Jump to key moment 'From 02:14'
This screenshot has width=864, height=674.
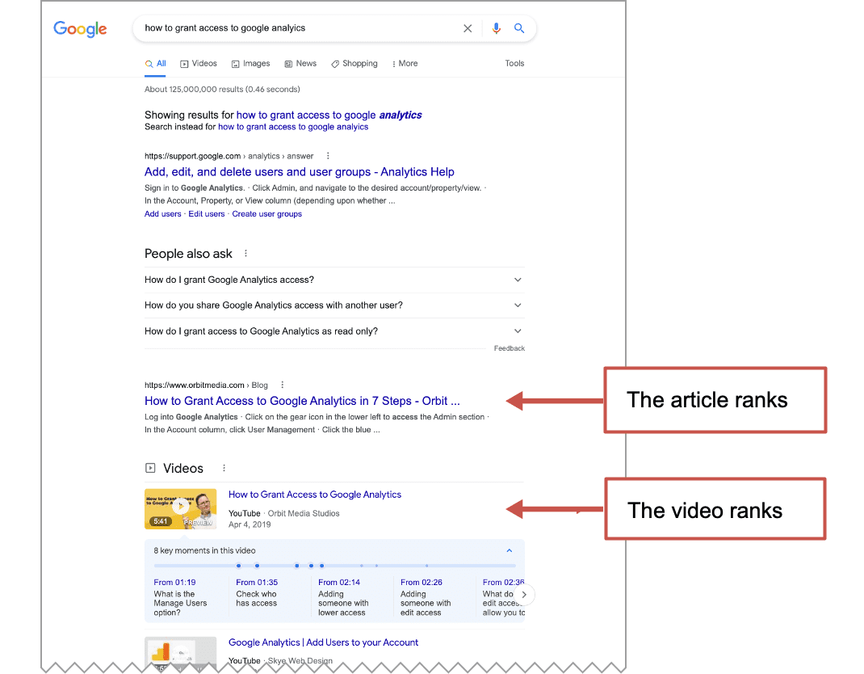coord(339,583)
